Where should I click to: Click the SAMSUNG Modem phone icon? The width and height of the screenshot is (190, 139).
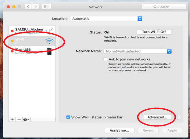pos(49,31)
